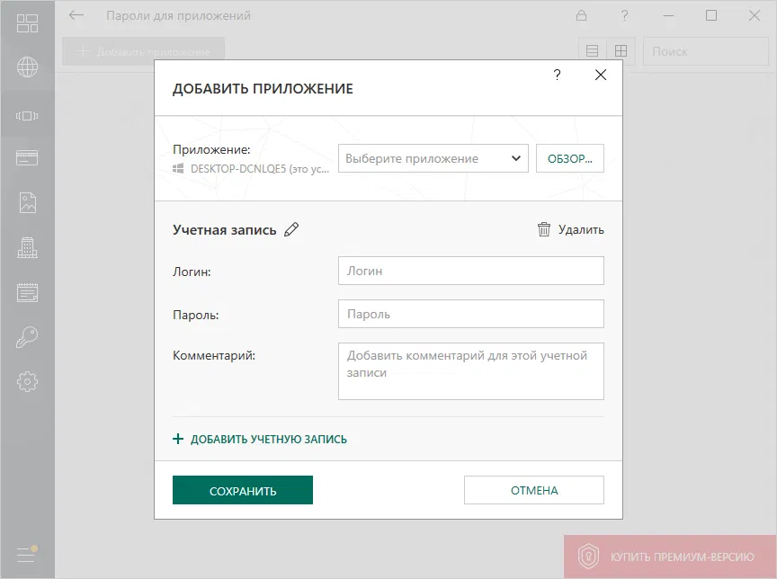Open the settings gear in sidebar

coord(27,381)
